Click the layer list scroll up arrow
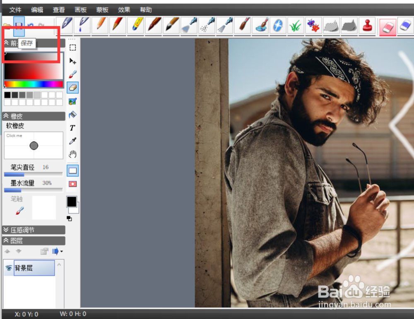The width and height of the screenshot is (414, 319). (59, 264)
